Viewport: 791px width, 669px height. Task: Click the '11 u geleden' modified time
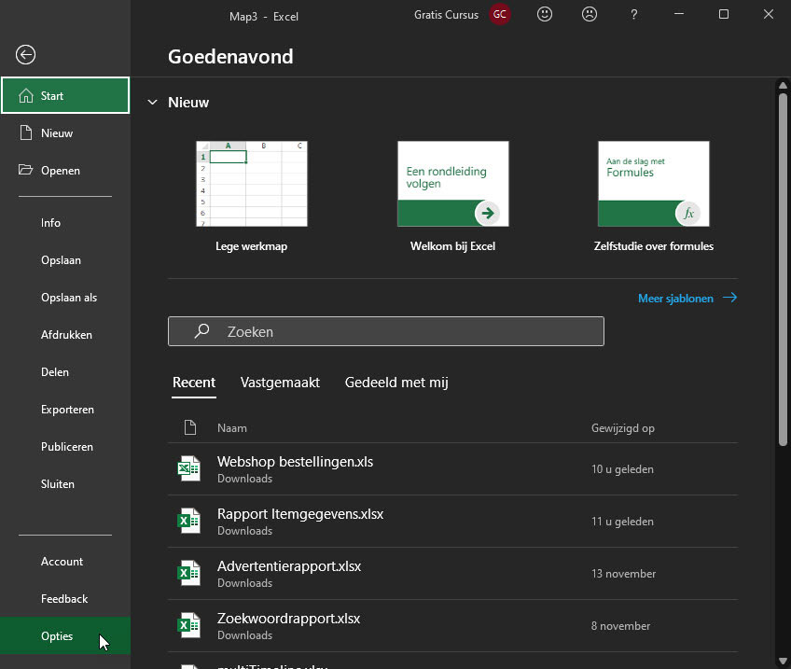[x=622, y=522]
